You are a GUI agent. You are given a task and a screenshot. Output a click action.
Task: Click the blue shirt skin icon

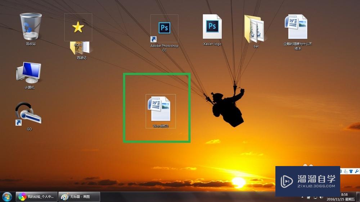click(x=351, y=171)
